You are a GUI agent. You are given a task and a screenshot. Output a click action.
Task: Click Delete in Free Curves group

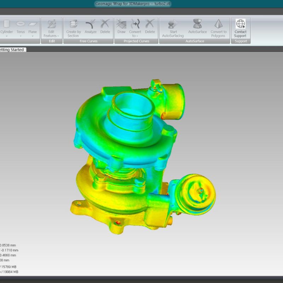105,25
